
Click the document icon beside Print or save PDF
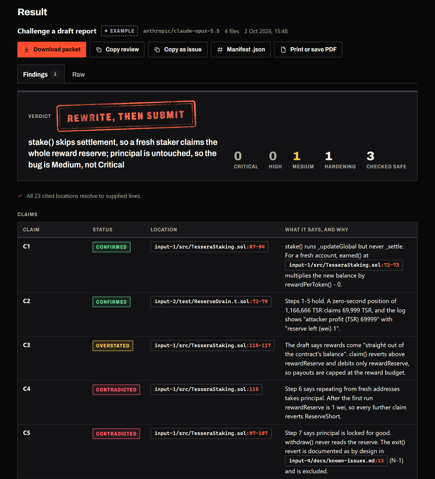(x=283, y=49)
